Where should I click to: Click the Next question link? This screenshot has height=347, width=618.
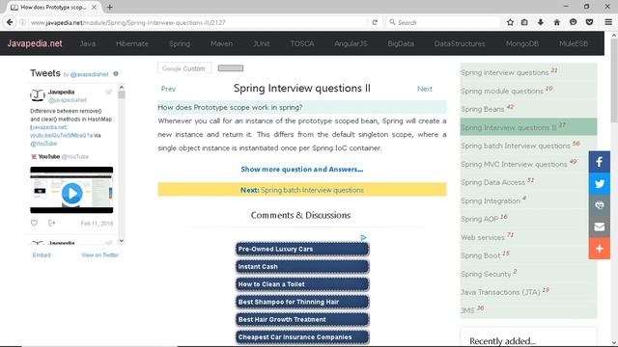pyautogui.click(x=425, y=89)
